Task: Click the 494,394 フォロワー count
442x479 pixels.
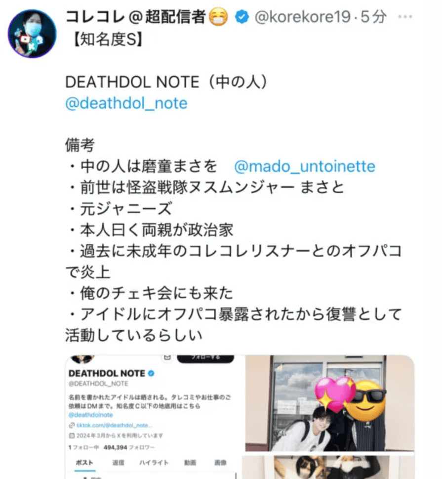Action: click(129, 447)
